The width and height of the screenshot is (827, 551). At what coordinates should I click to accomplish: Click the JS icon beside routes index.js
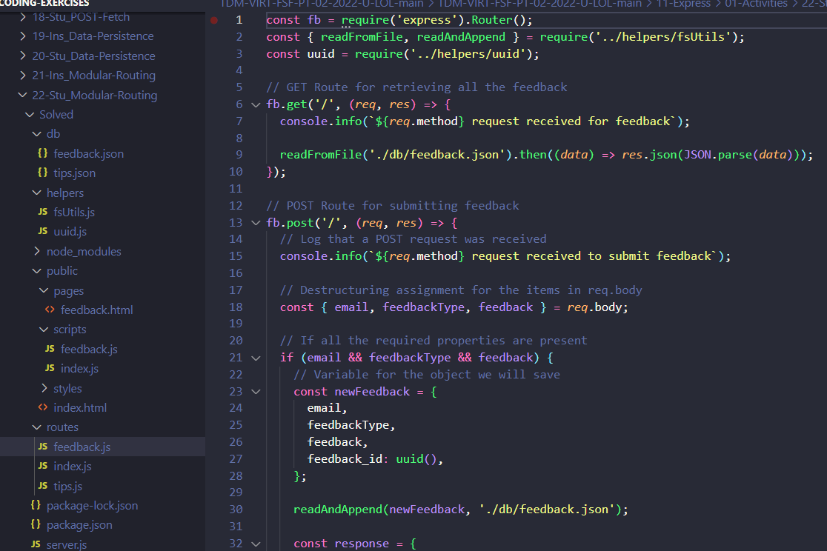click(43, 466)
